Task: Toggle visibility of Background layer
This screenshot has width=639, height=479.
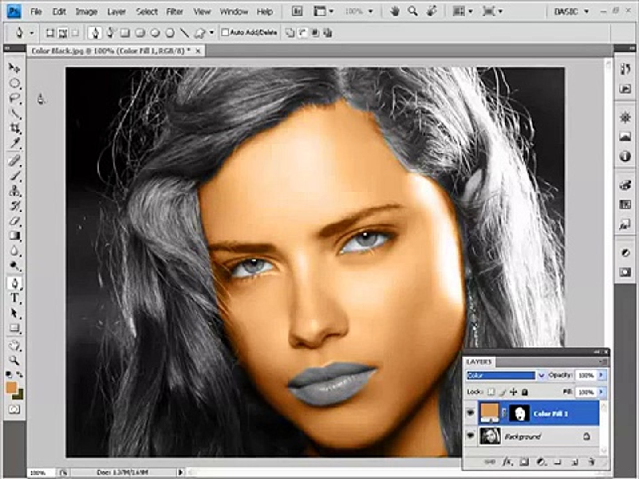Action: 470,436
